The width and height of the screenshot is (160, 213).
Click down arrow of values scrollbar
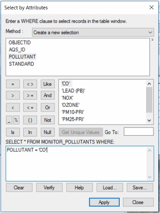[x=149, y=120]
